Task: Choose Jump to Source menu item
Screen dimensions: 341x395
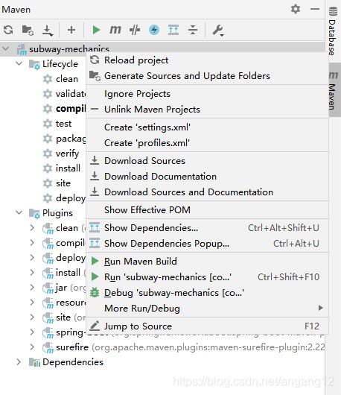Action: [207, 326]
